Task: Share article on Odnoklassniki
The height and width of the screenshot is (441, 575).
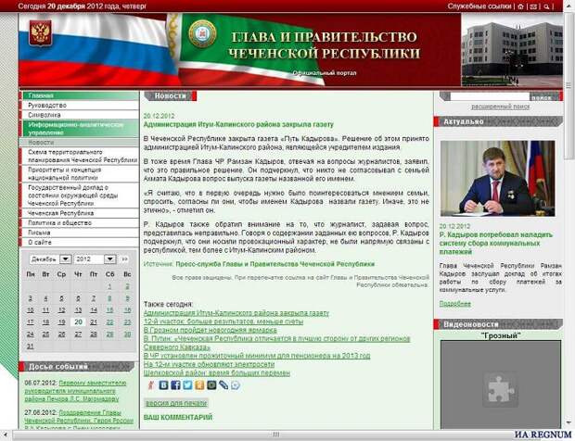Action: [x=199, y=385]
